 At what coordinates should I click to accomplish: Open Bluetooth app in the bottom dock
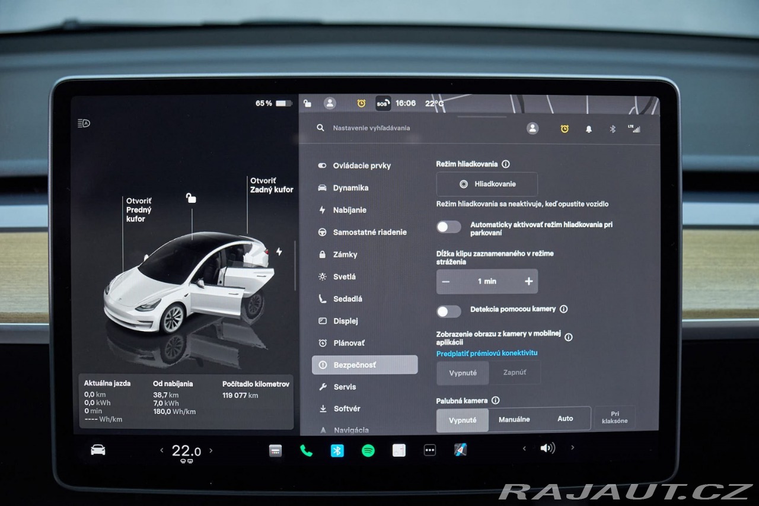click(x=337, y=451)
